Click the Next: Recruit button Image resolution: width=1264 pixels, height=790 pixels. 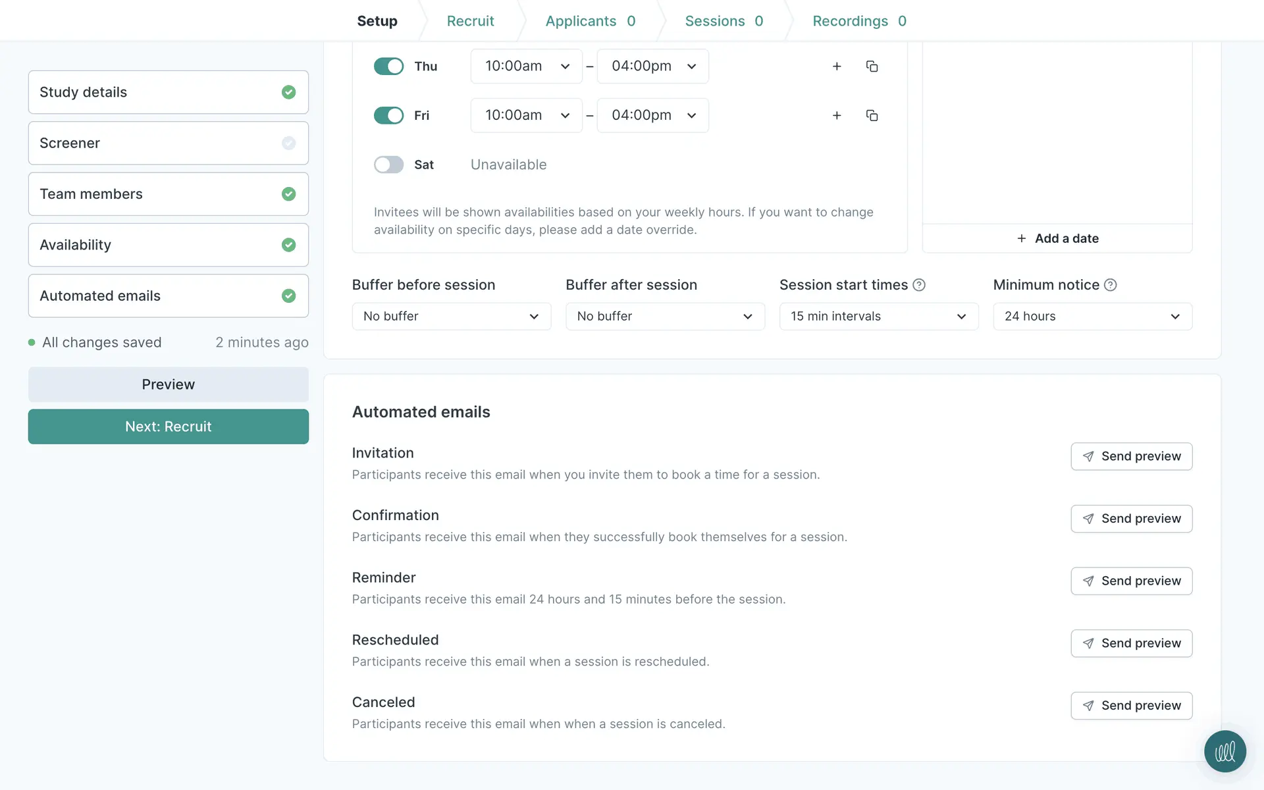click(x=168, y=427)
